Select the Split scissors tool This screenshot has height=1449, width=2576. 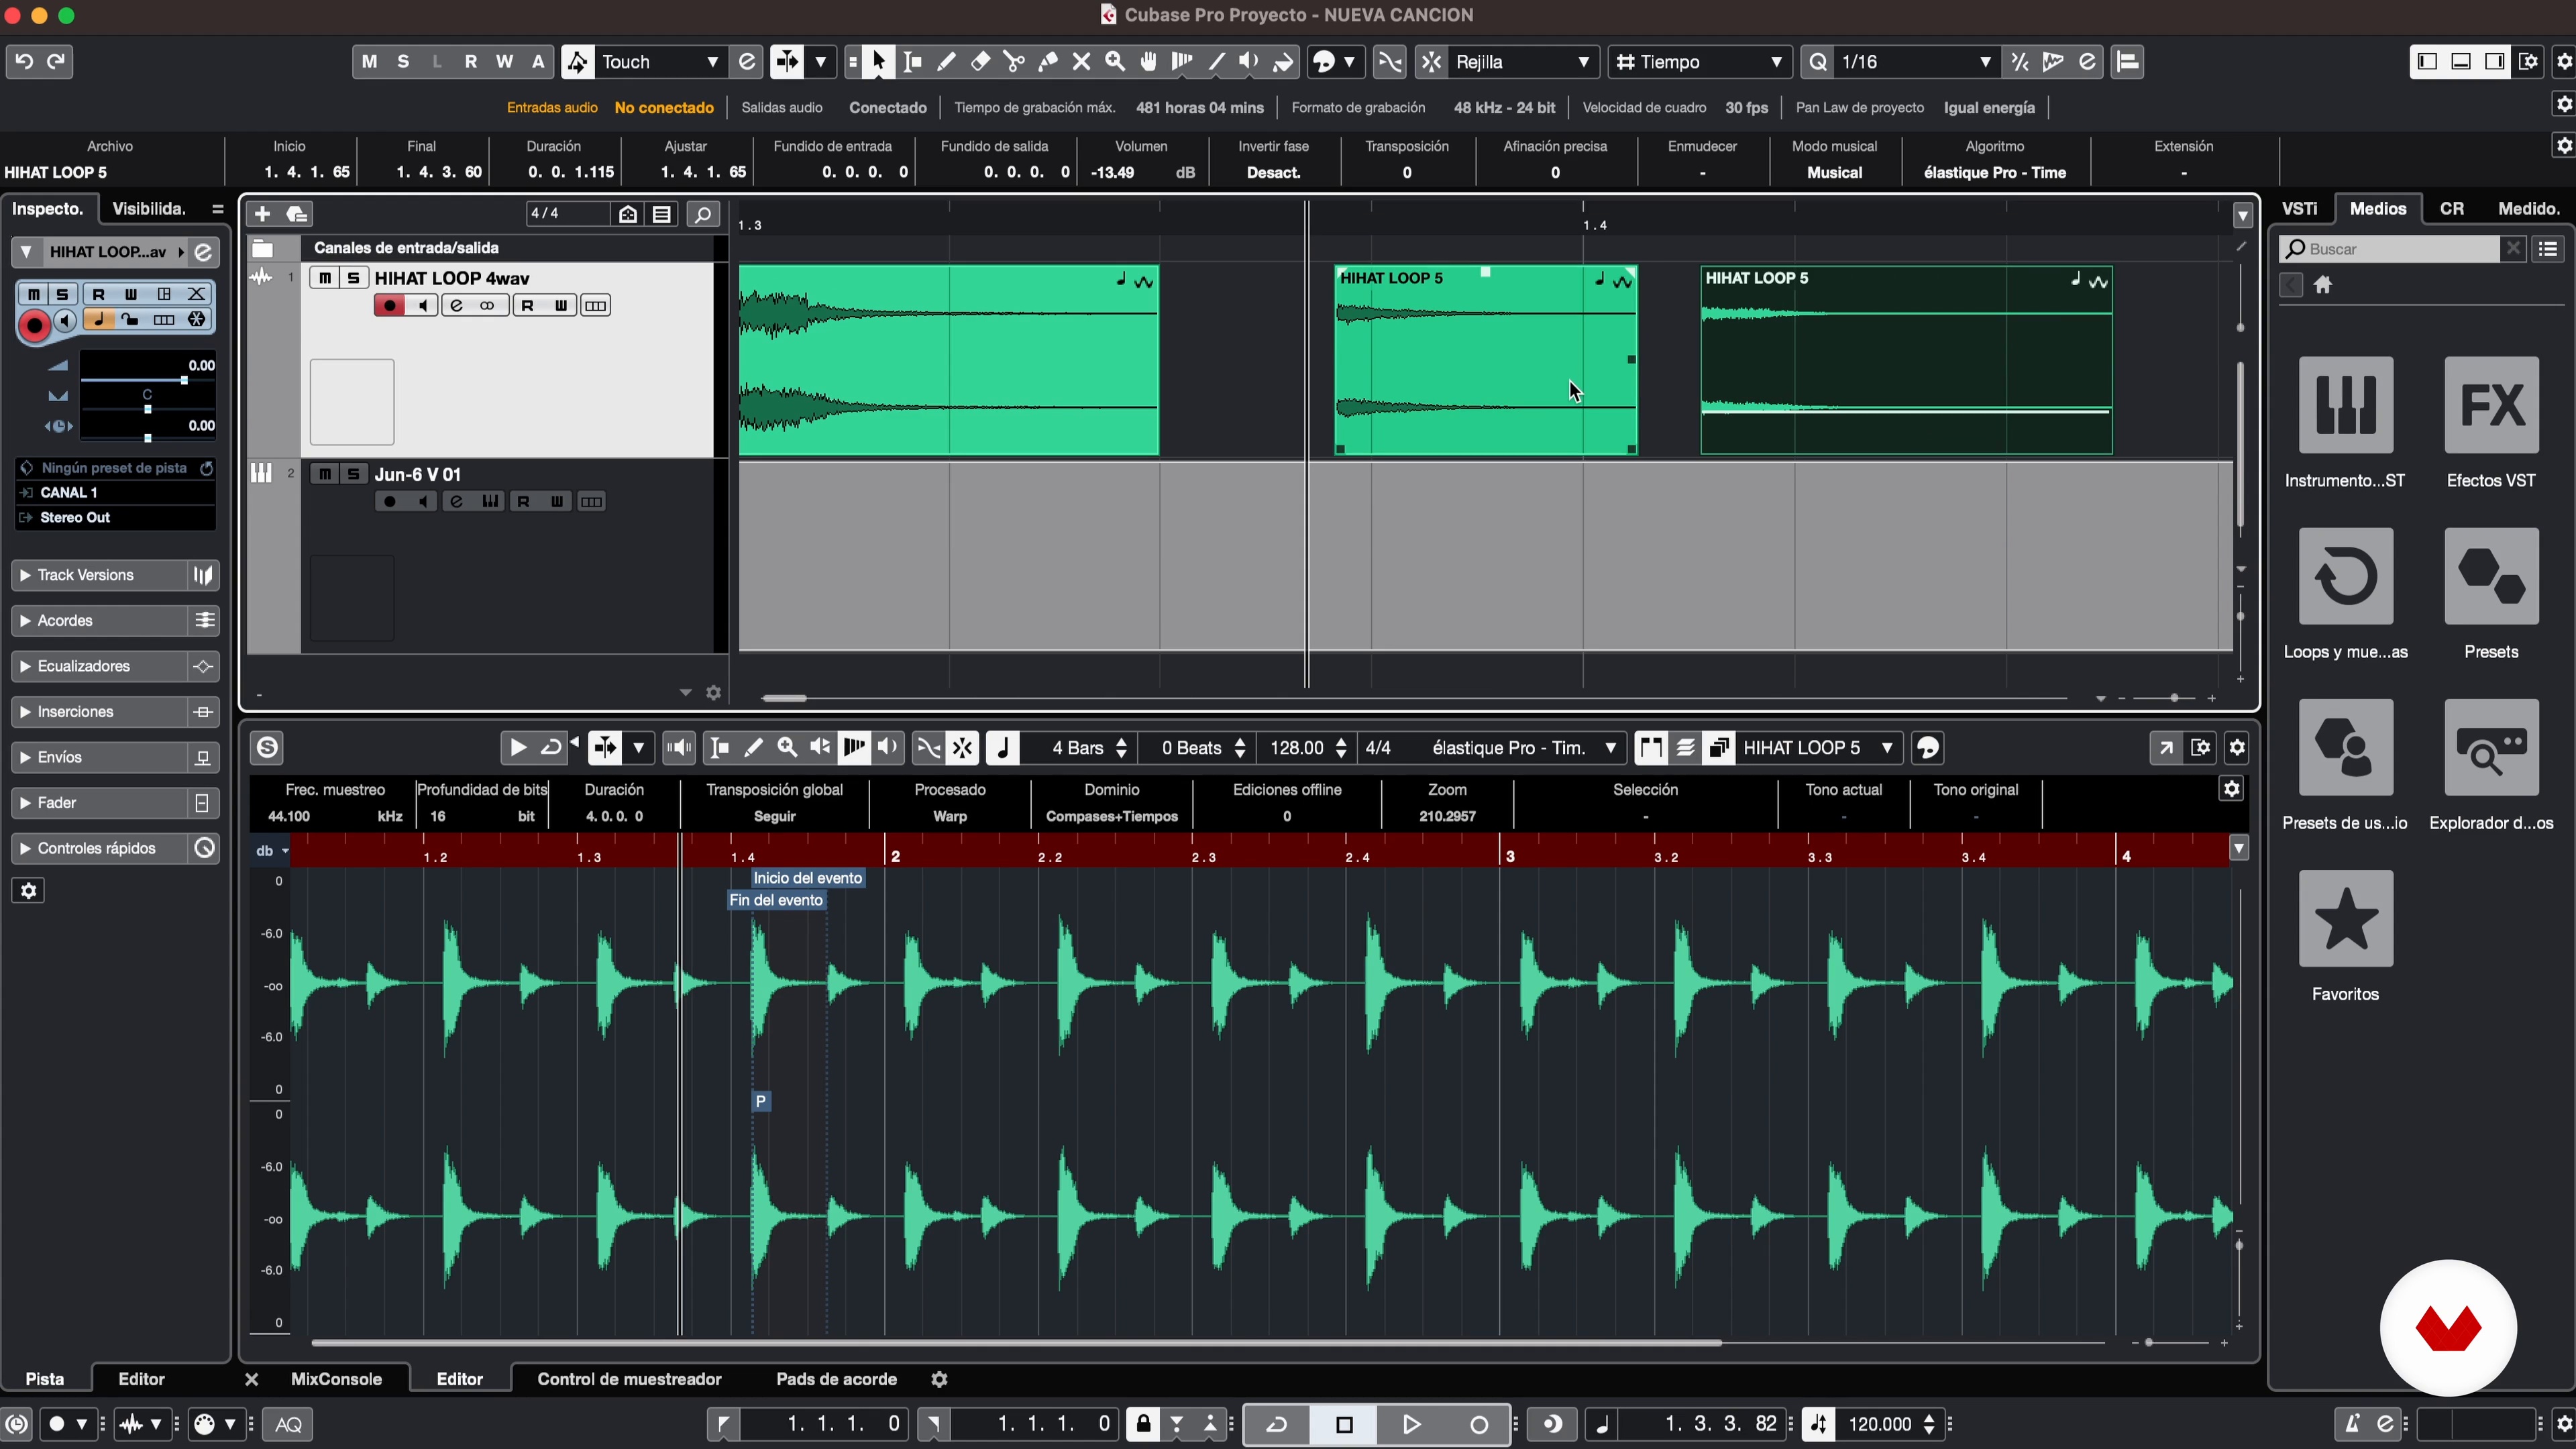1014,62
